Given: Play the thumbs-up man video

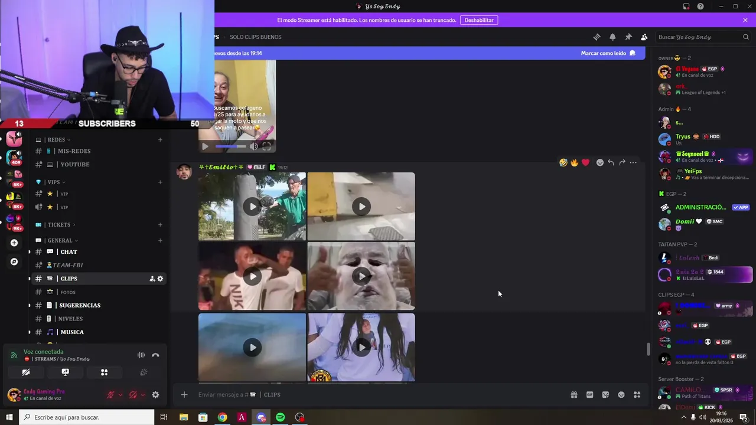Looking at the screenshot, I should pyautogui.click(x=361, y=276).
